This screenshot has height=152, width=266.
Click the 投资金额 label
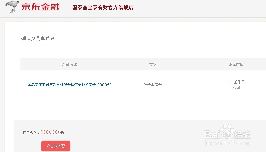(31, 133)
